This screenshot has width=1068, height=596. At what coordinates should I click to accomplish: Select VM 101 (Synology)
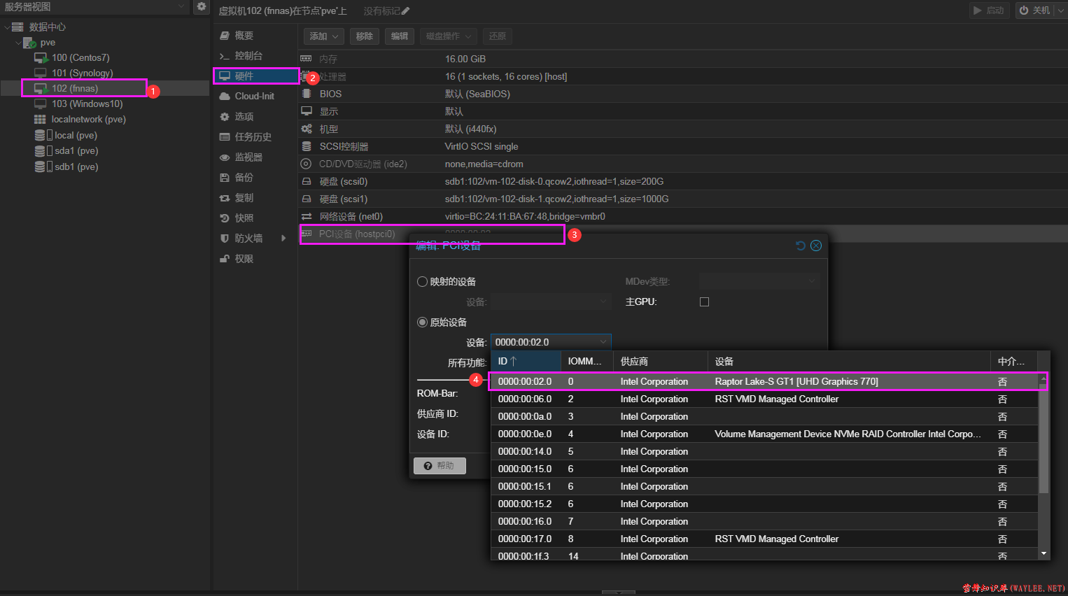(82, 73)
